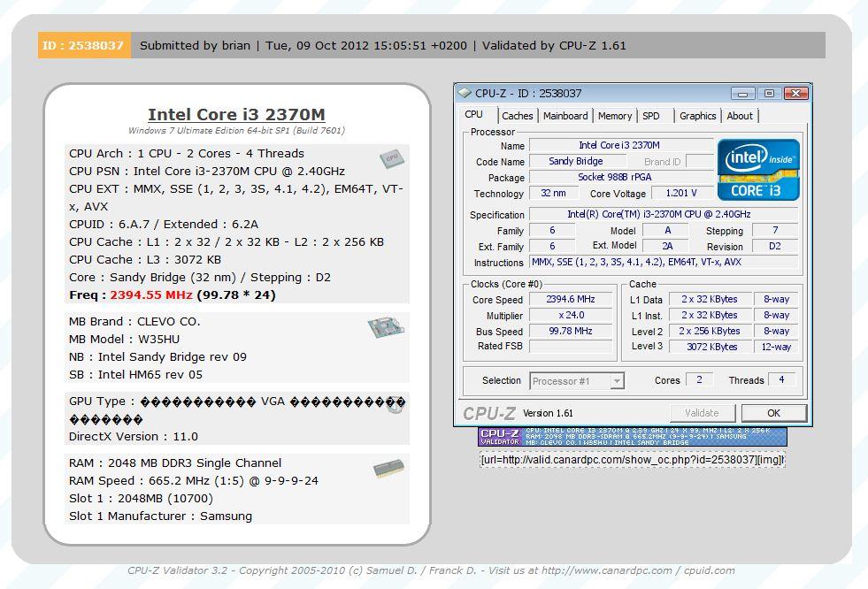868x589 pixels.
Task: Click the CPU chip icon beside CPU Arch
Action: [392, 158]
